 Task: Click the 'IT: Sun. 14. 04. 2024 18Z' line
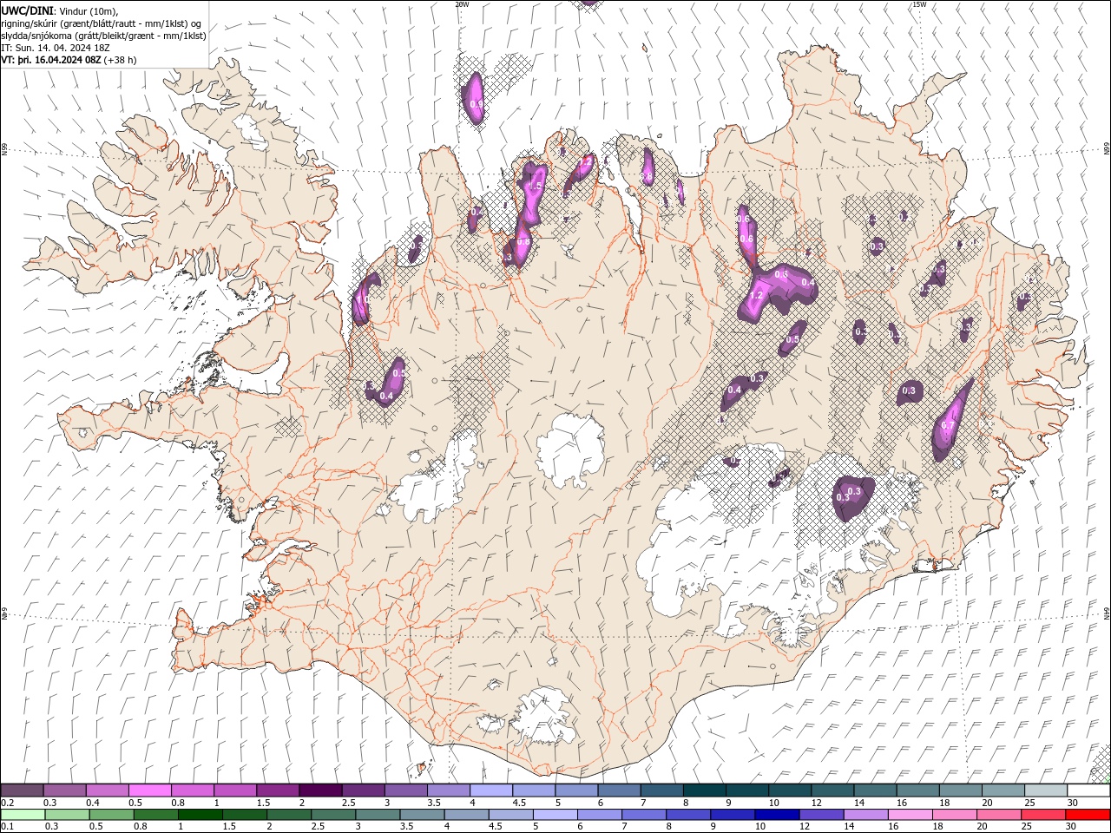pyautogui.click(x=56, y=48)
